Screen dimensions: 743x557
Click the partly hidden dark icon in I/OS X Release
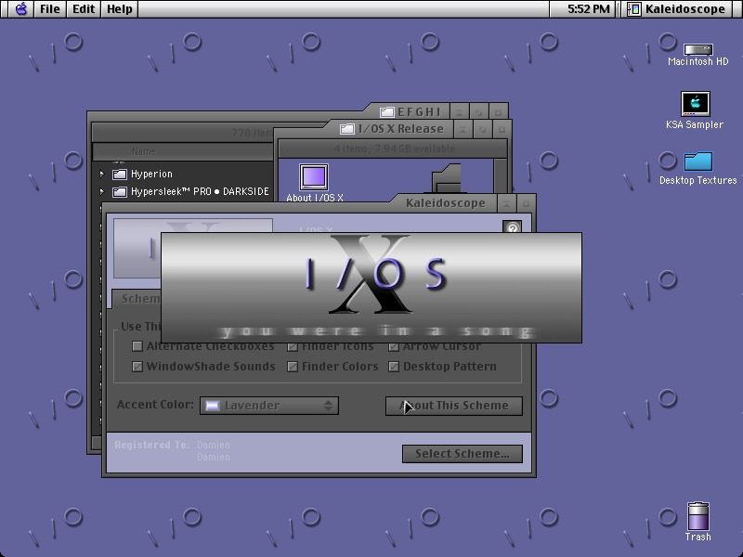tap(446, 178)
